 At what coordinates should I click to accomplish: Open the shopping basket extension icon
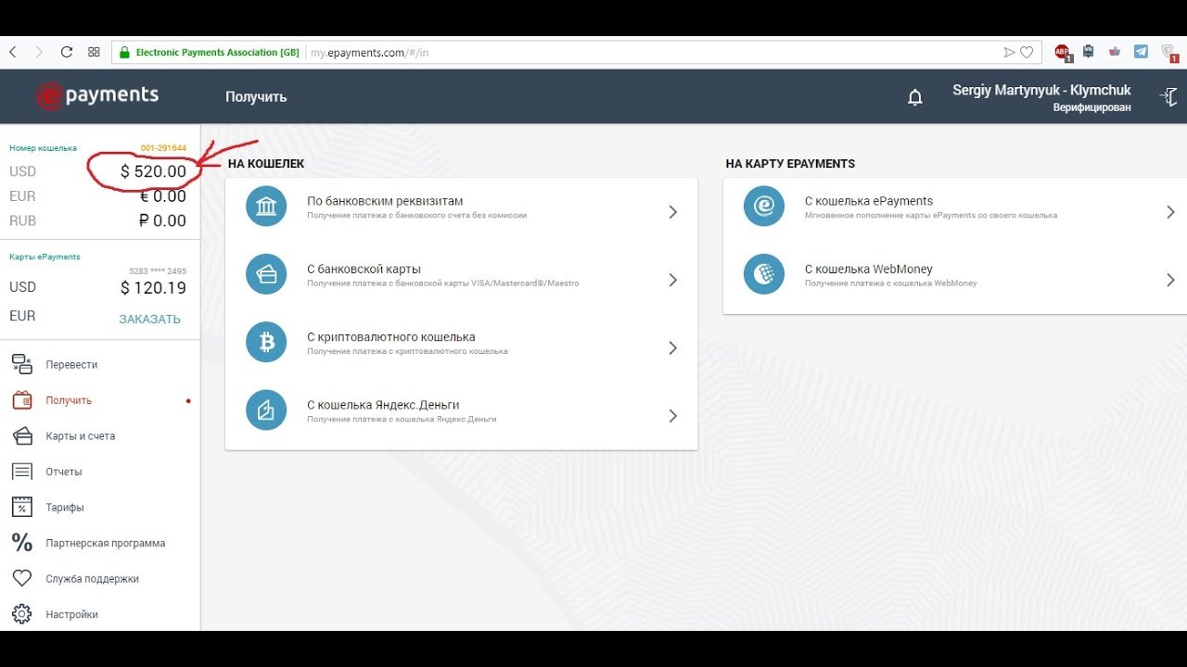click(x=1115, y=52)
